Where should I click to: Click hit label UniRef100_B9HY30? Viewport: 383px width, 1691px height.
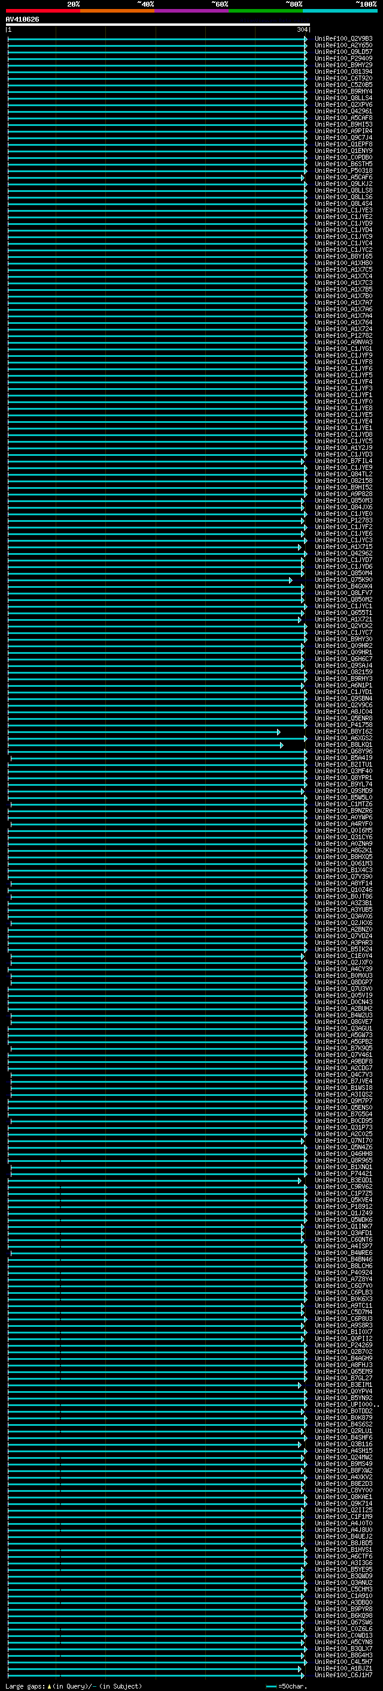click(344, 639)
